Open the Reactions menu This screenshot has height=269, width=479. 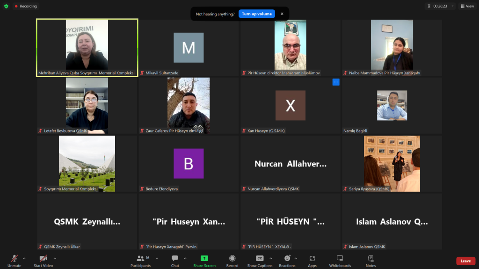287,262
